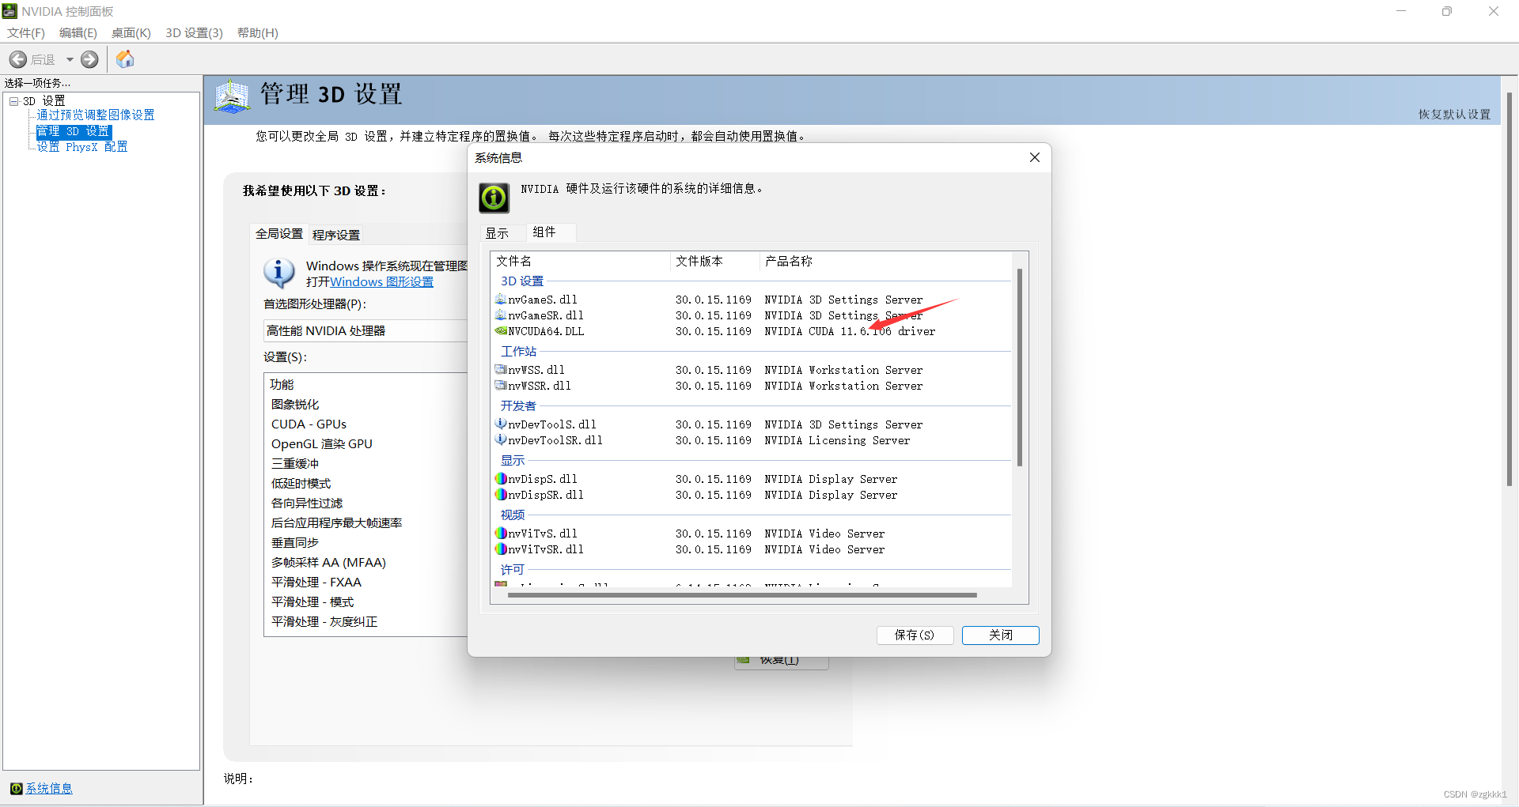1519x807 pixels.
Task: Click the 保存(S) button
Action: pyautogui.click(x=915, y=635)
